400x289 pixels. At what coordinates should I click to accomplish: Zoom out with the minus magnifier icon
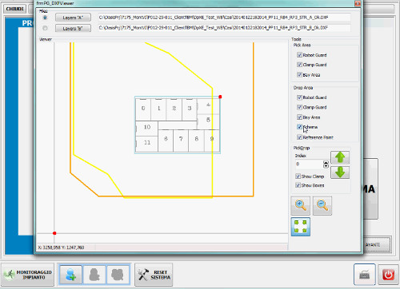322,205
